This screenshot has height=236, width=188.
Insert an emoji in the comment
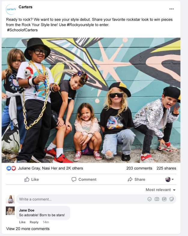(x=150, y=199)
